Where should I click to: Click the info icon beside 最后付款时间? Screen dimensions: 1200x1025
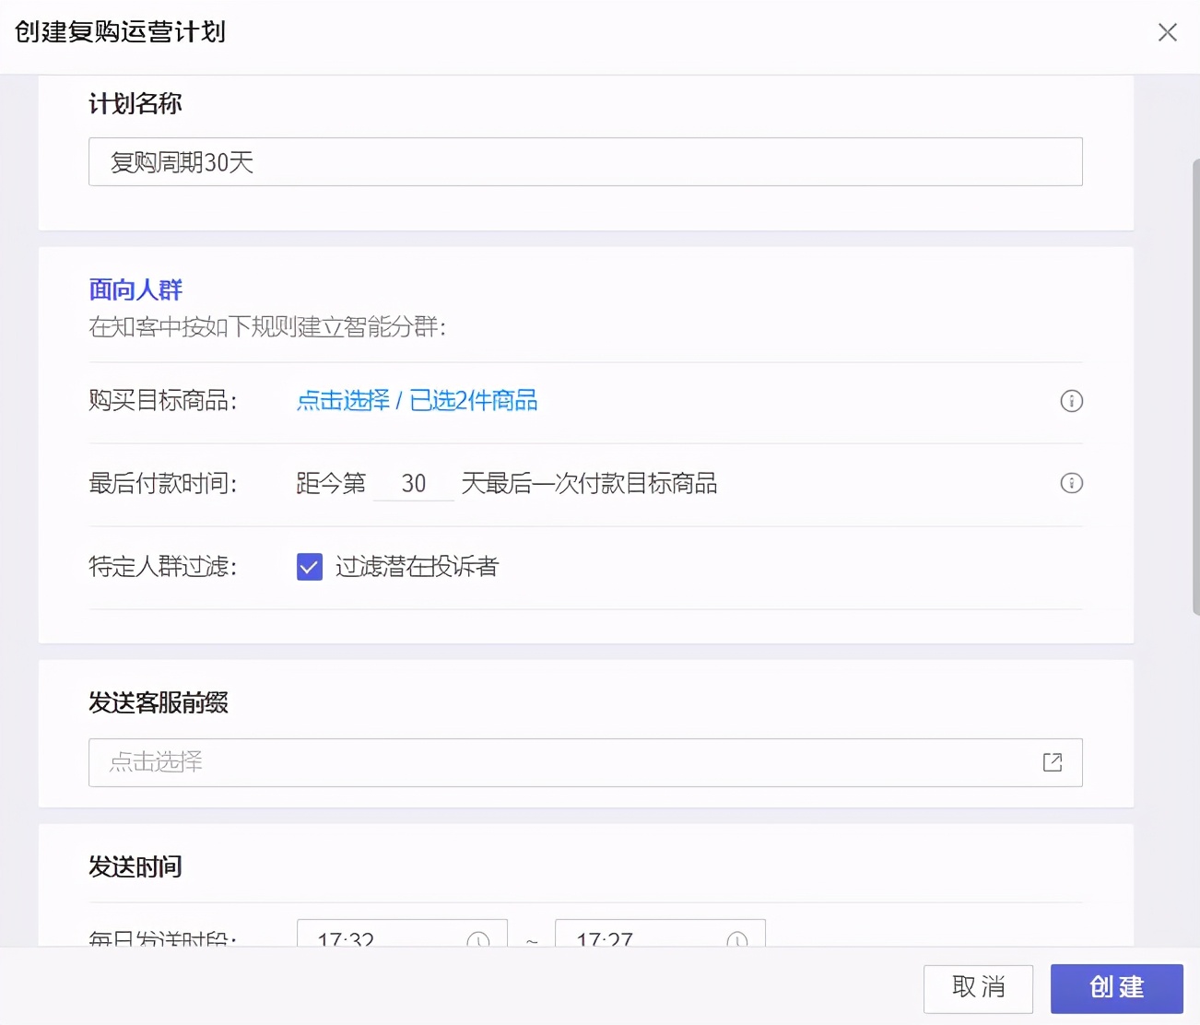(x=1071, y=483)
